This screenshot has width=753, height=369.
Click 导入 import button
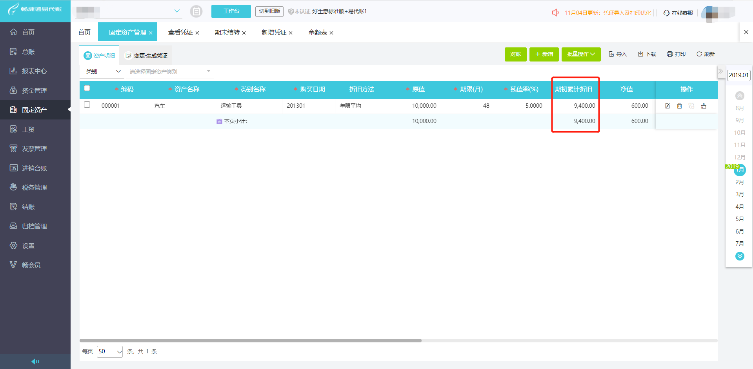click(x=618, y=54)
